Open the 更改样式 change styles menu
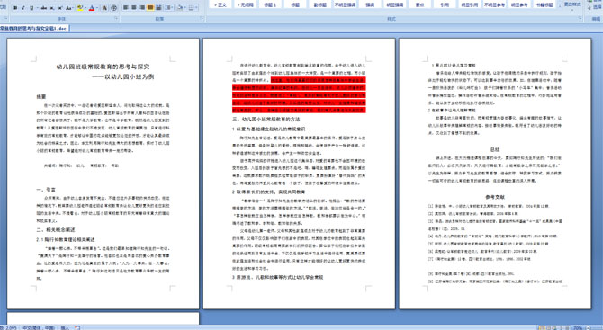 [572, 4]
